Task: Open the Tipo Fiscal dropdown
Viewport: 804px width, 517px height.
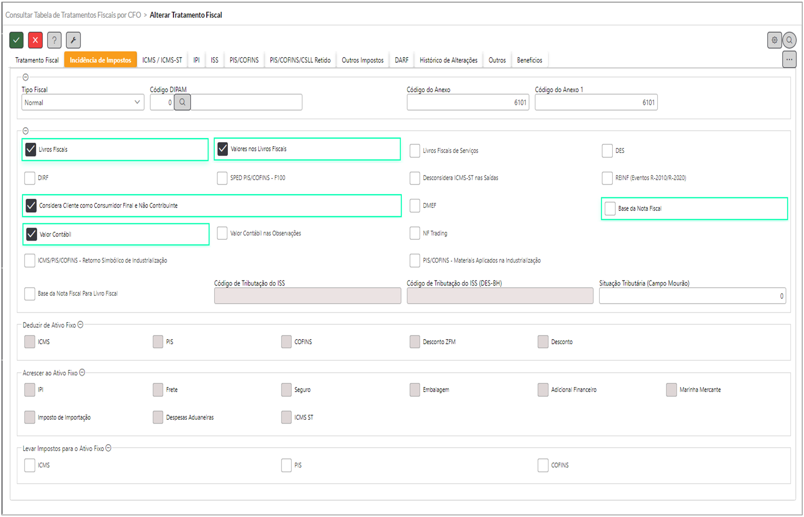Action: pos(83,102)
